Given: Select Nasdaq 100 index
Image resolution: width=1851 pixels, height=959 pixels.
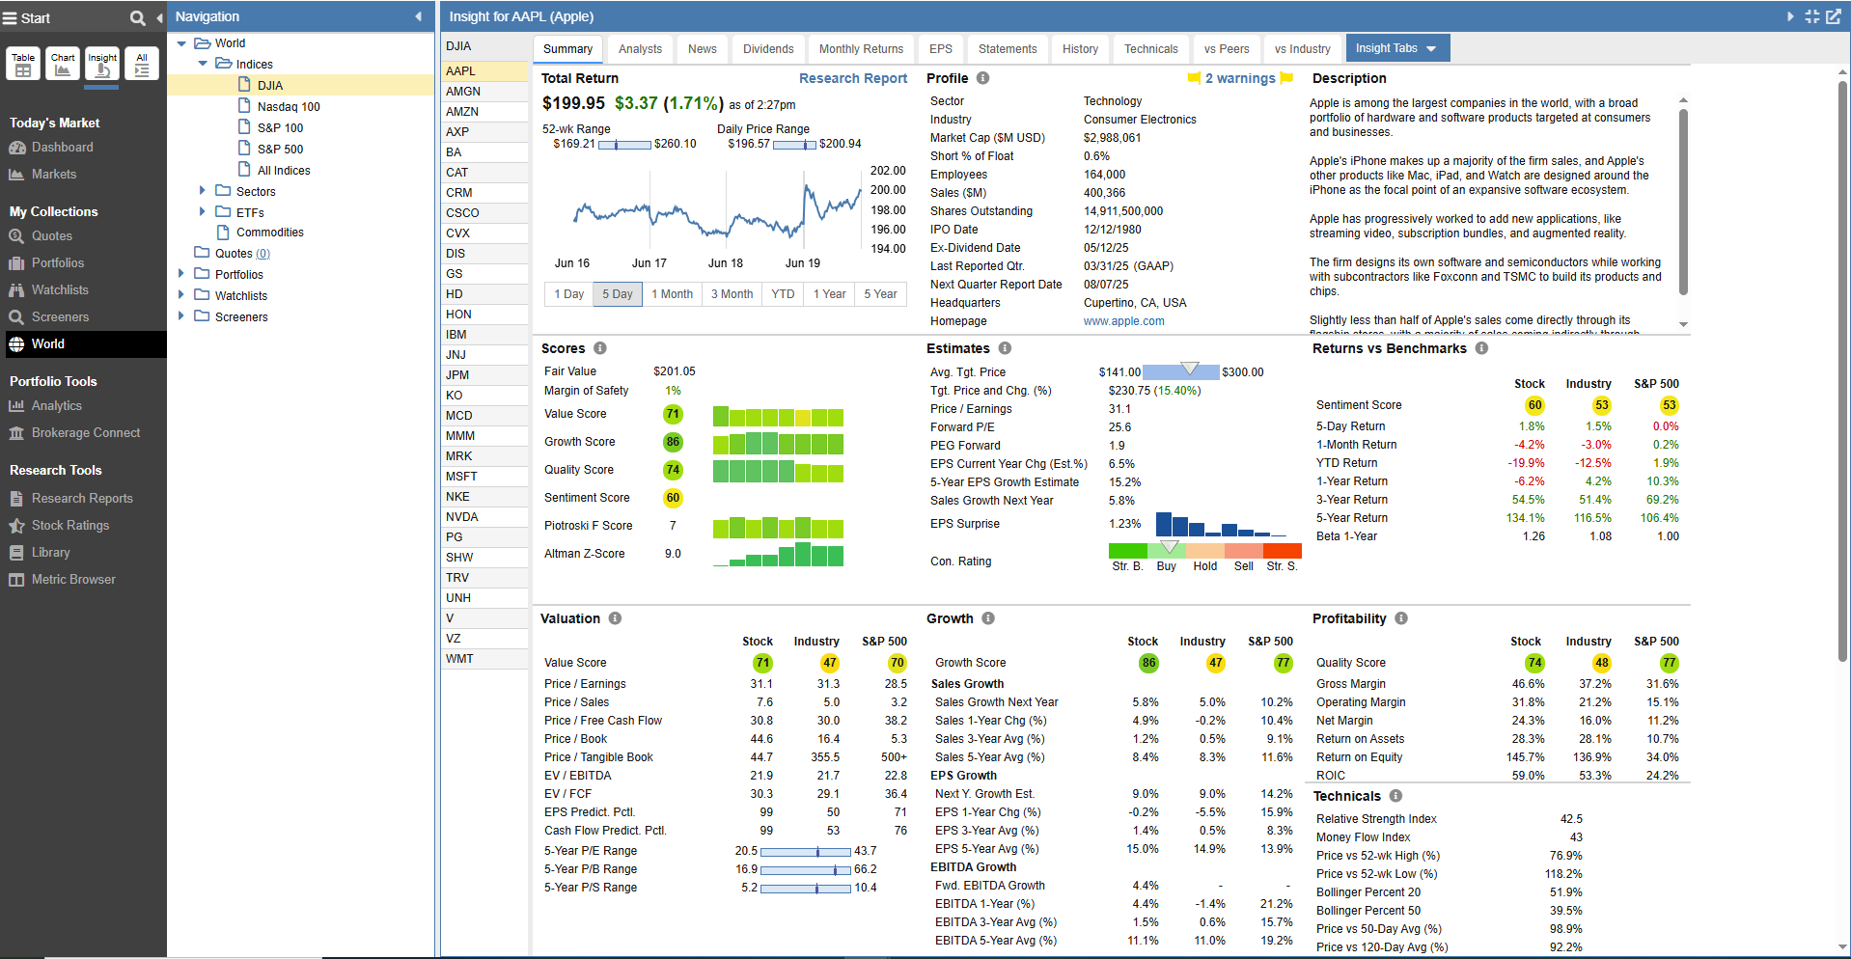Looking at the screenshot, I should pos(289,107).
